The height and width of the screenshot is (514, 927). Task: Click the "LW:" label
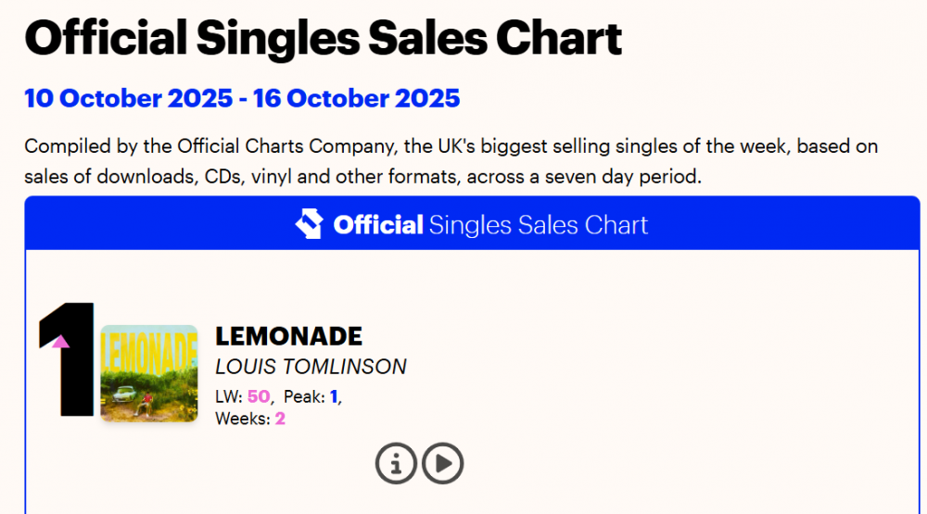(229, 396)
